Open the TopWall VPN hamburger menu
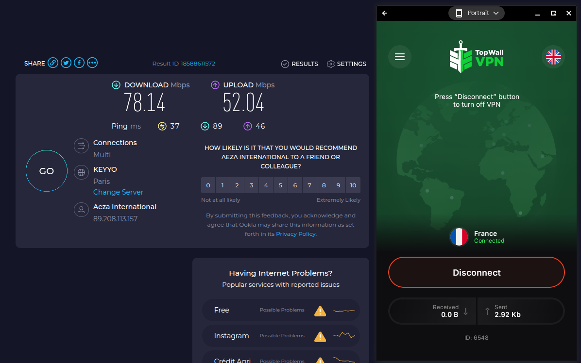This screenshot has height=363, width=581. pos(400,57)
